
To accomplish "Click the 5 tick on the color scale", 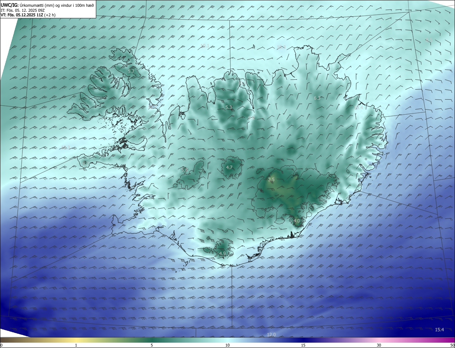I will [152, 345].
